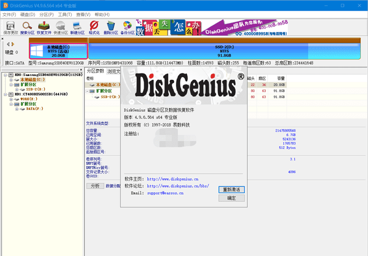Click the DiskGenius banner advertisement
The image size is (368, 256).
coord(212,28)
